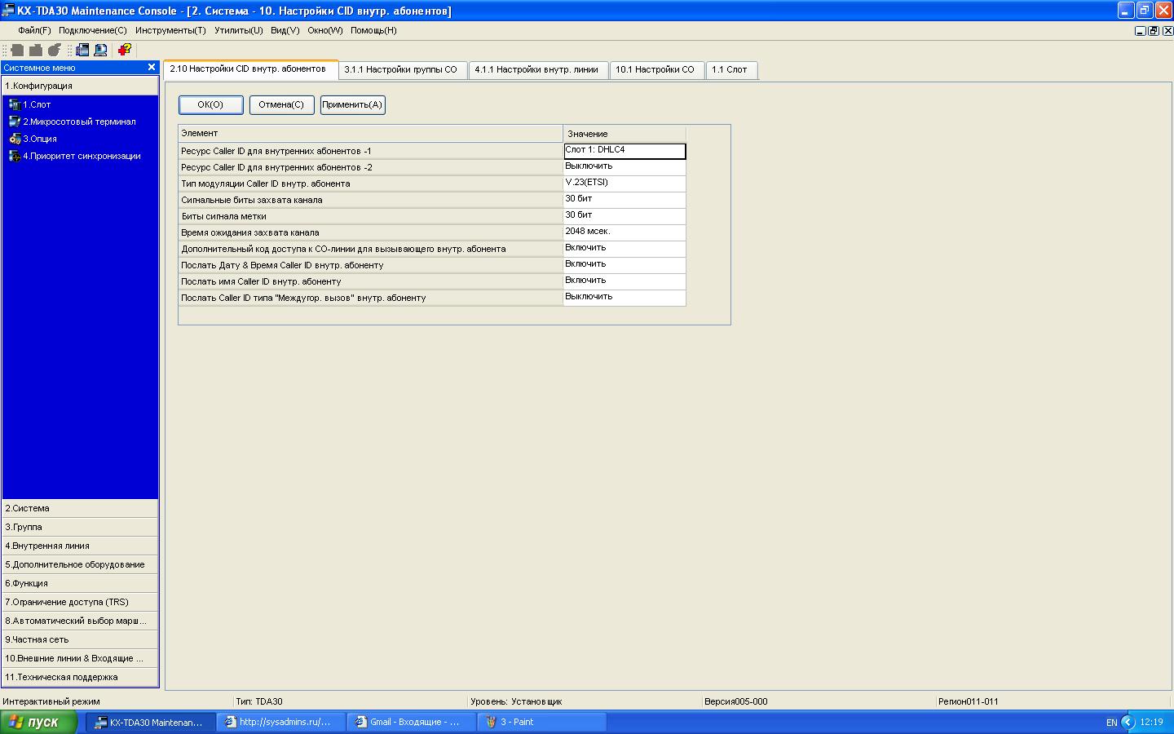
Task: Click the Применить(A) apply button
Action: (x=352, y=104)
